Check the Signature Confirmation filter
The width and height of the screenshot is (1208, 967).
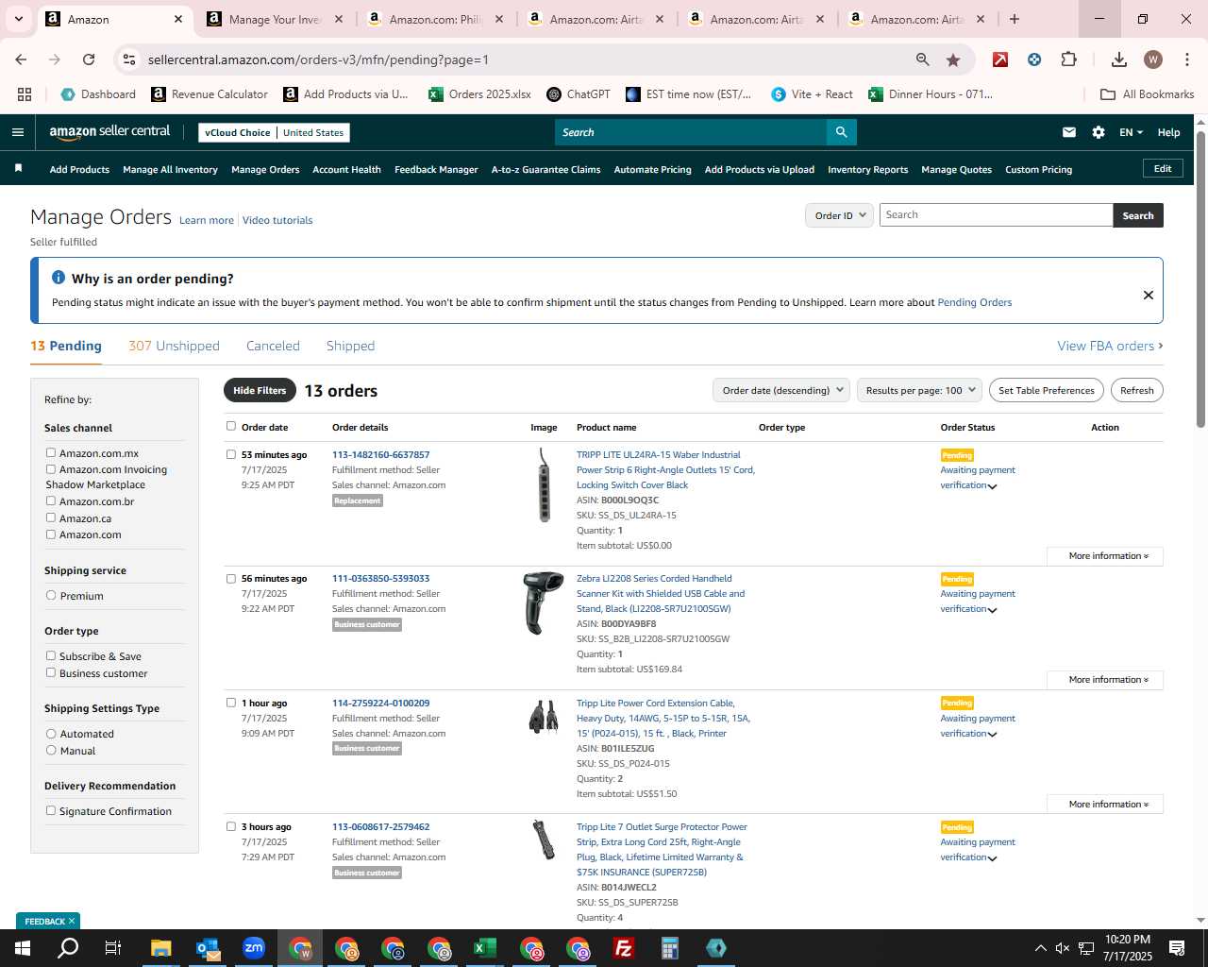coord(51,811)
